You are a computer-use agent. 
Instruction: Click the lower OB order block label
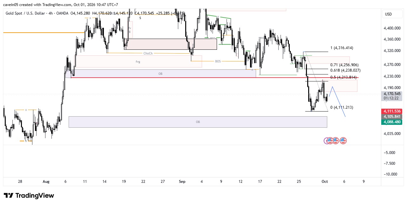[198, 122]
